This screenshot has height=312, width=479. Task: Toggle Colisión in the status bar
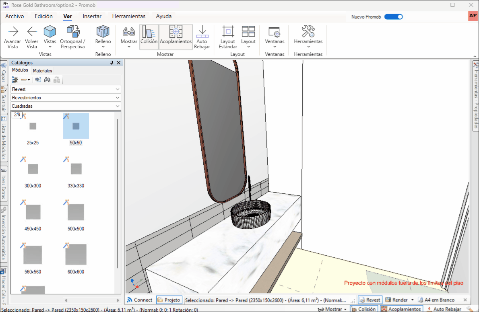tap(363, 309)
